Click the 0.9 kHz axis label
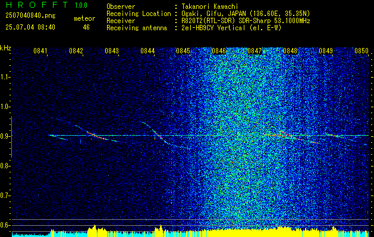Image resolution: width=374 pixels, height=237 pixels. [5, 136]
